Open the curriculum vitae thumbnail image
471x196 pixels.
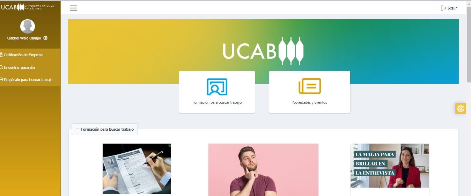(137, 169)
